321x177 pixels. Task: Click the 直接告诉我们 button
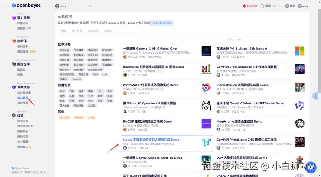(162, 23)
